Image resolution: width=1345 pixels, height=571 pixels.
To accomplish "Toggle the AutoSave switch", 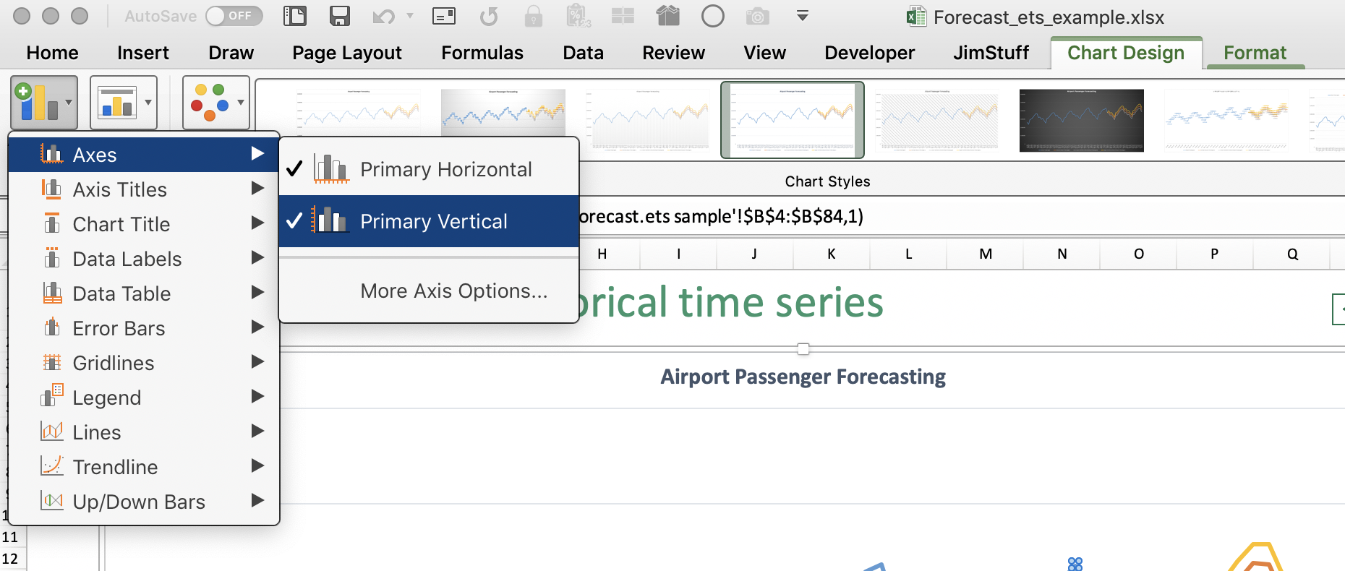I will coord(234,16).
